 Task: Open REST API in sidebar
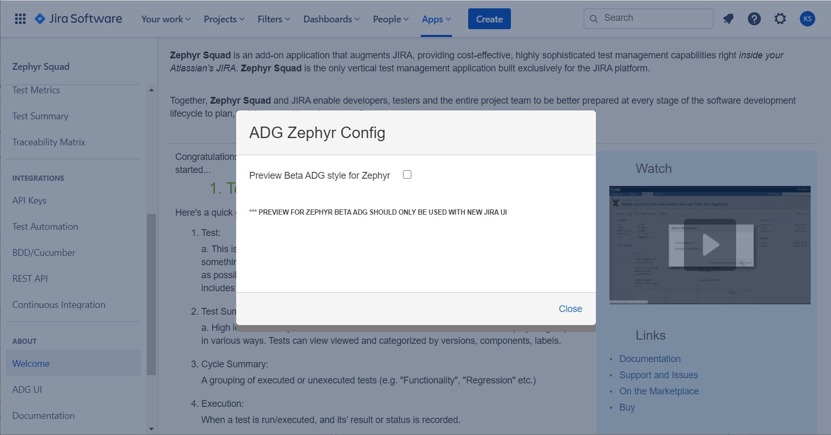[30, 279]
